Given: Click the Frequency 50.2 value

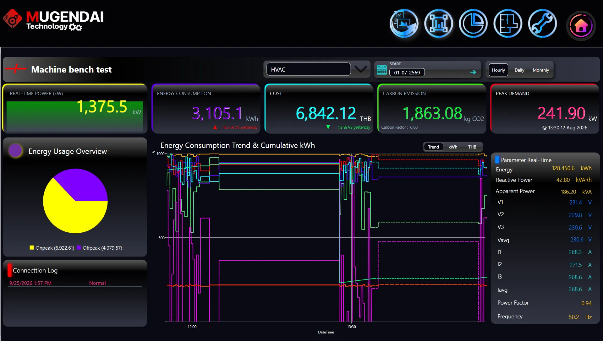Looking at the screenshot, I should click(574, 317).
